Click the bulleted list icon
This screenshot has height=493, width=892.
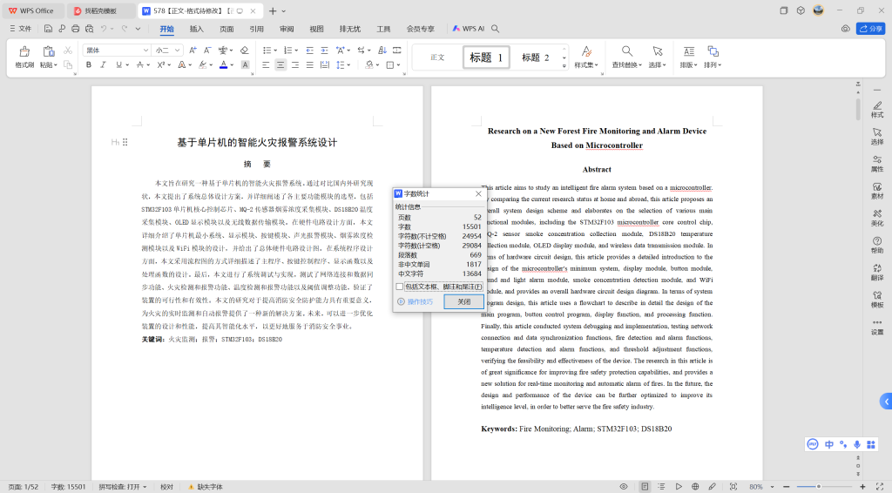coord(267,51)
